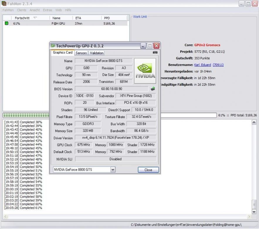Click the NVIDIA SLI Disabled field
Viewport: 259px width, 229px height.
tap(116, 159)
